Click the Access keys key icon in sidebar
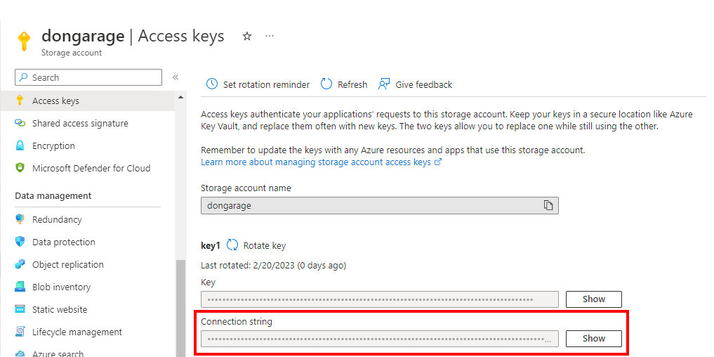 click(x=20, y=100)
